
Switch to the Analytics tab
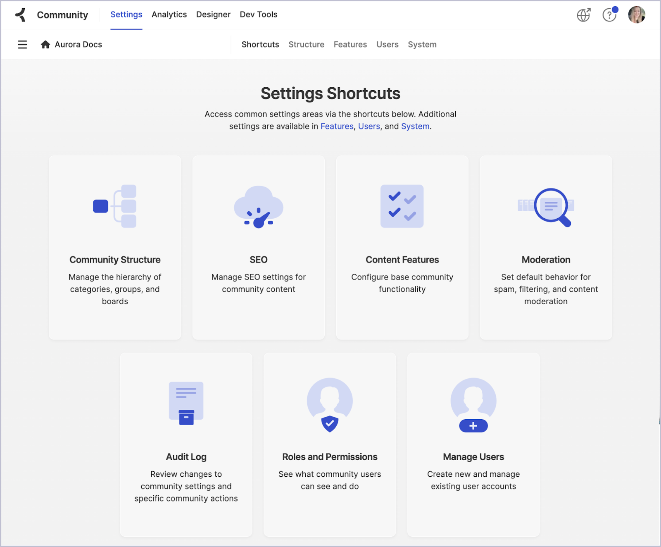(169, 14)
